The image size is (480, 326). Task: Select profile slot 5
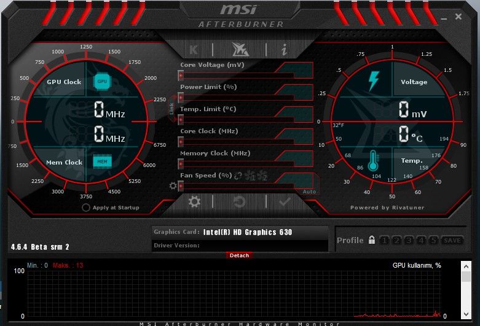pos(433,241)
